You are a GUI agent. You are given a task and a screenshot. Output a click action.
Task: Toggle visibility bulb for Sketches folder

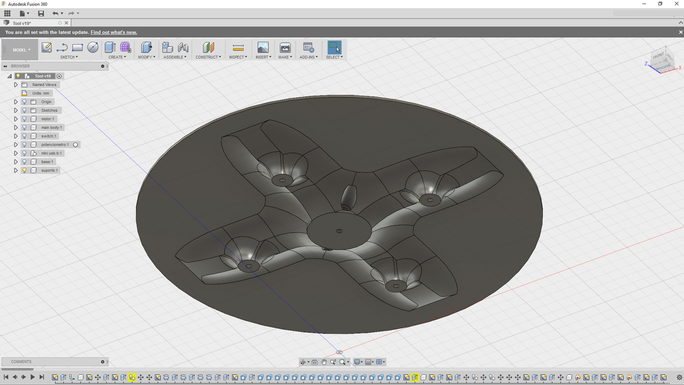pos(24,110)
